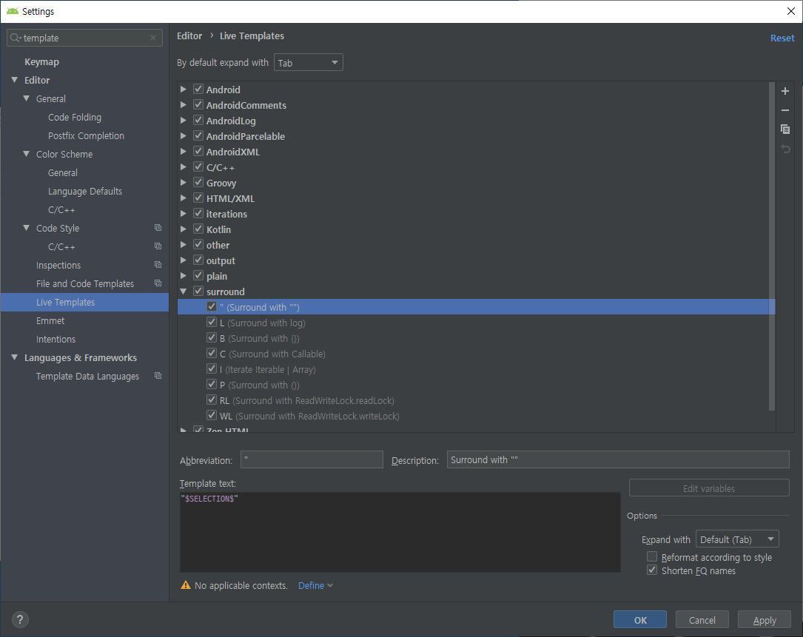803x637 pixels.
Task: Click project-level icon next to Inspections
Action: pyautogui.click(x=158, y=265)
